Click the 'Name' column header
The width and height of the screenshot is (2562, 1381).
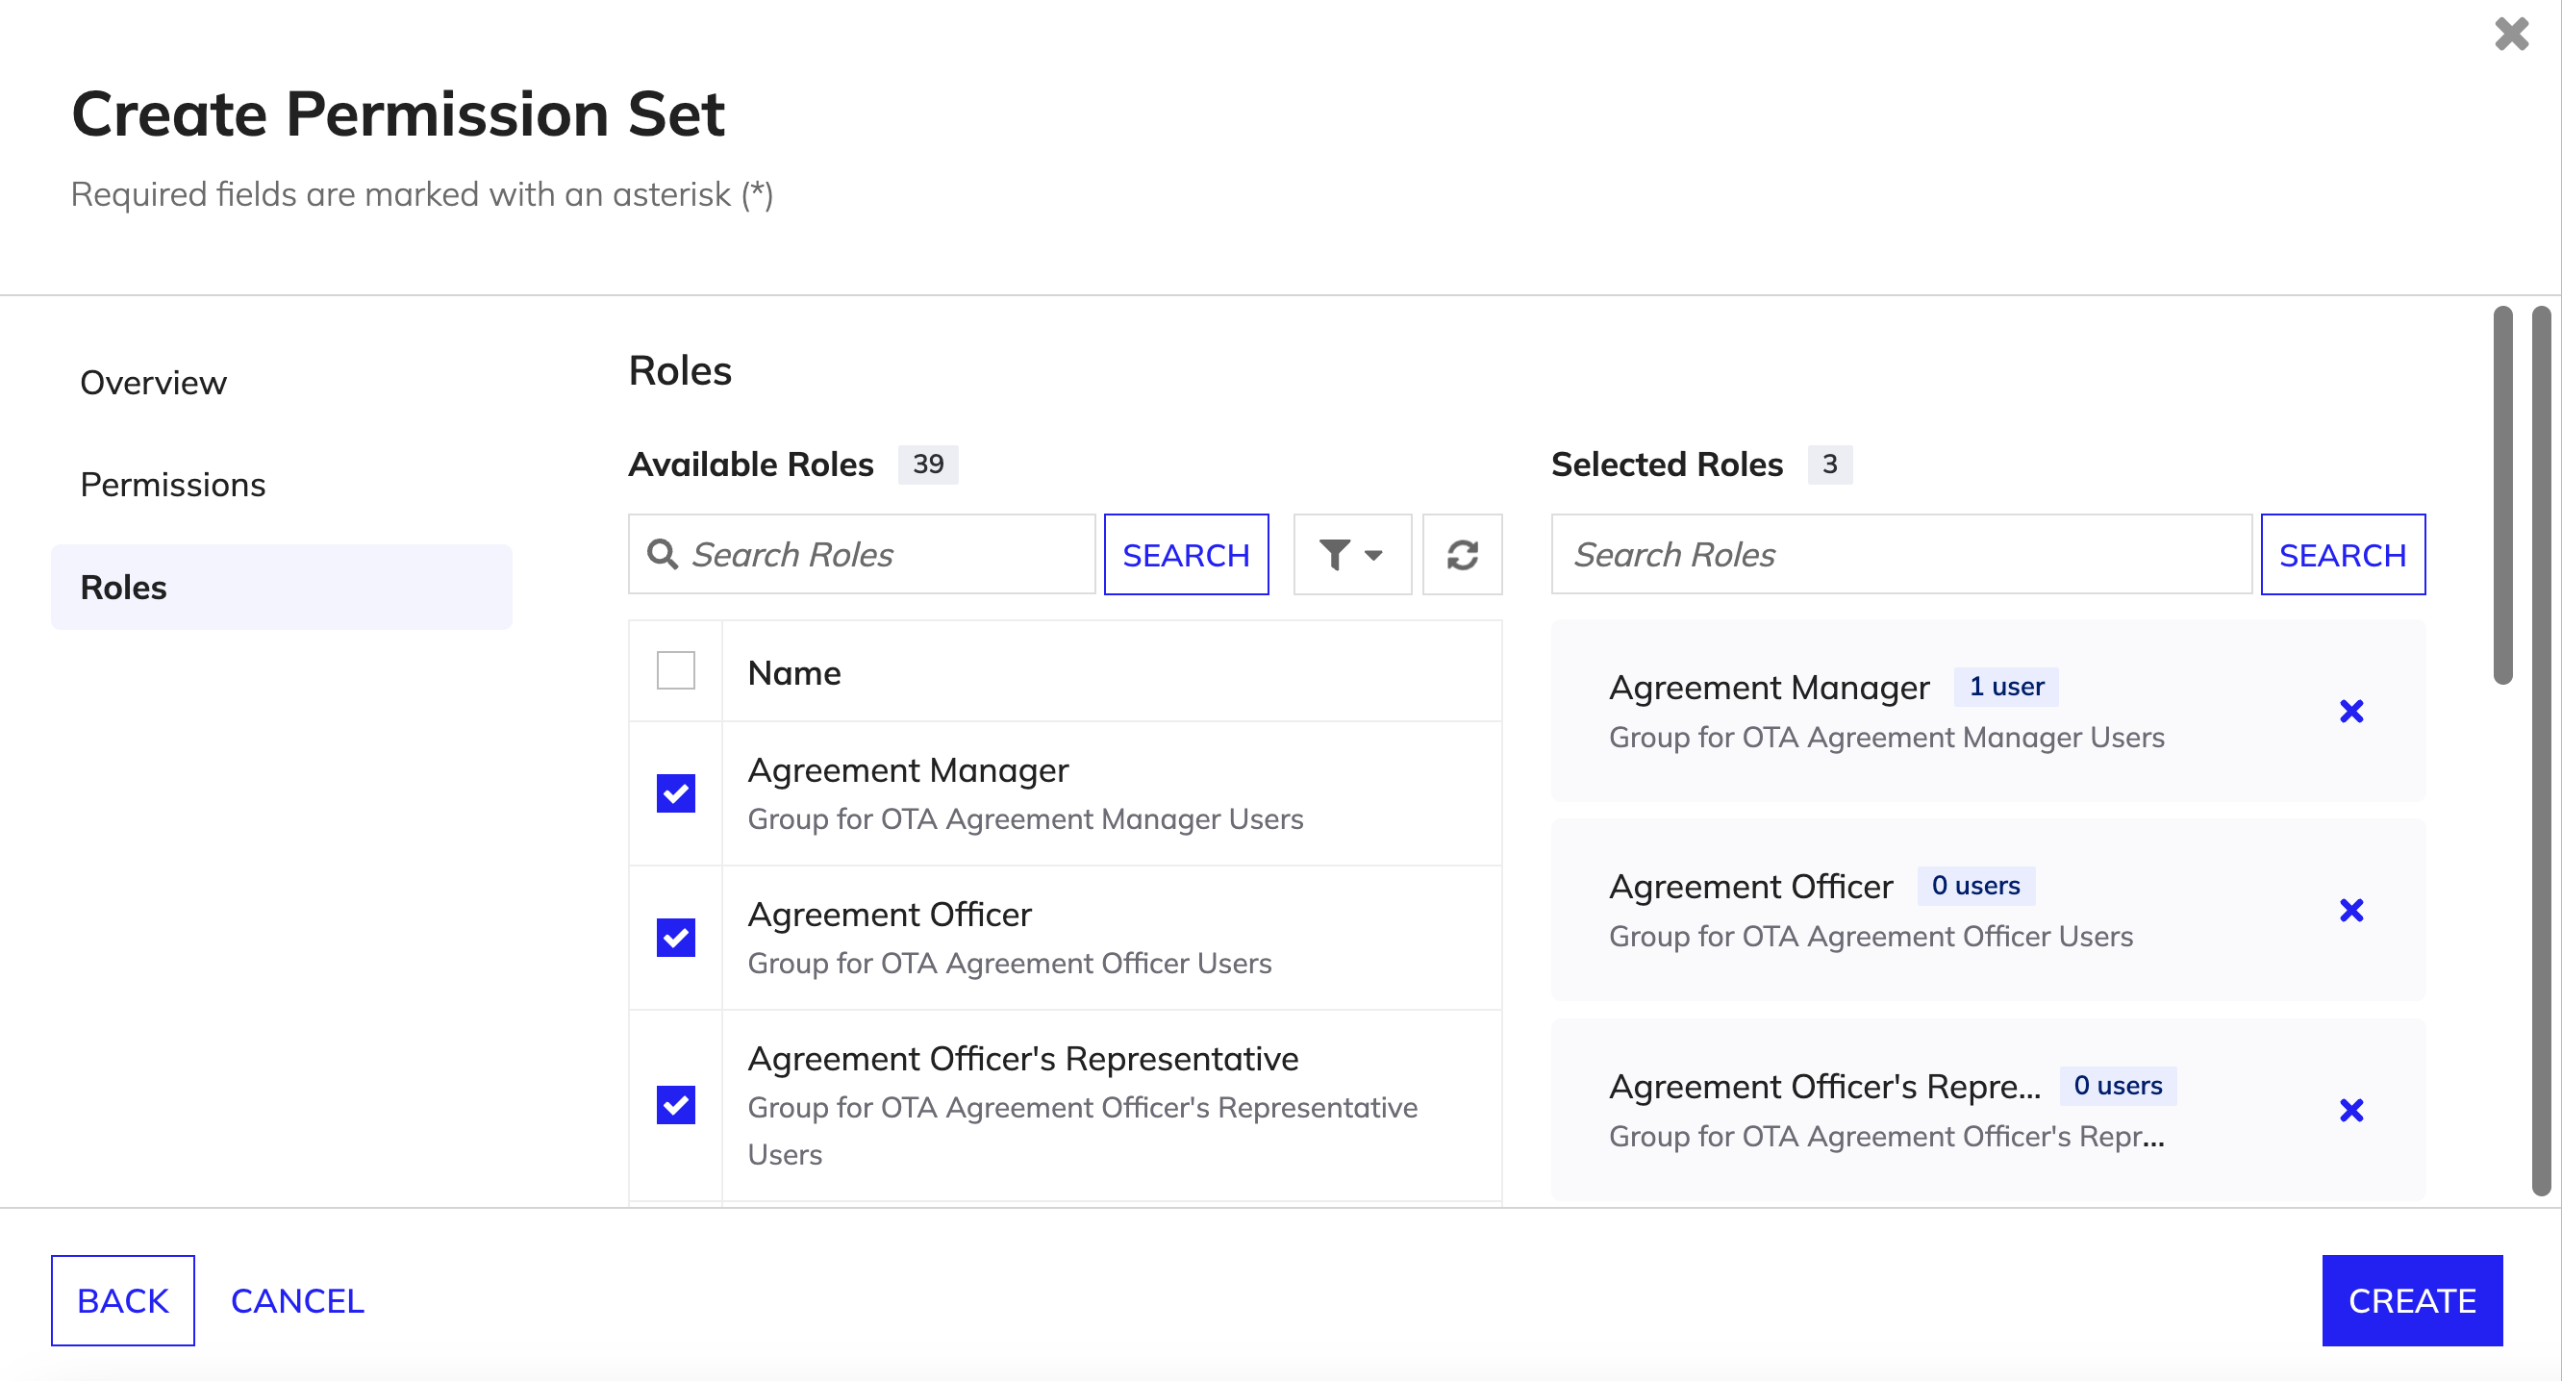(793, 672)
